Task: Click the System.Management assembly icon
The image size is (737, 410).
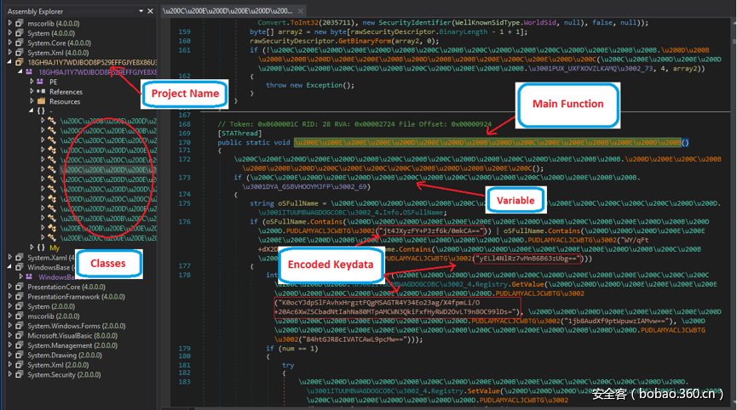Action: pos(20,345)
